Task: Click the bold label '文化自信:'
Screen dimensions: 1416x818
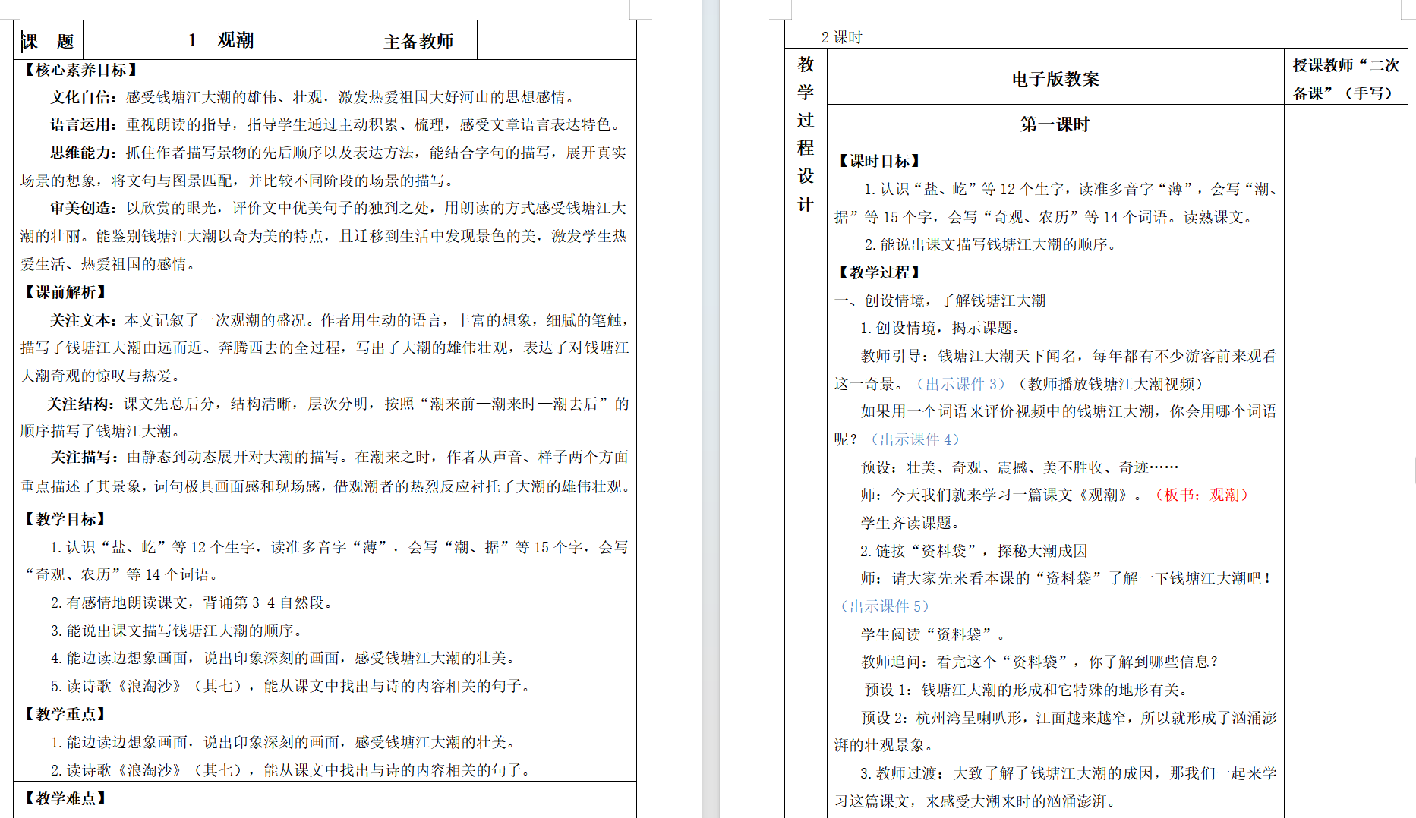Action: point(84,97)
